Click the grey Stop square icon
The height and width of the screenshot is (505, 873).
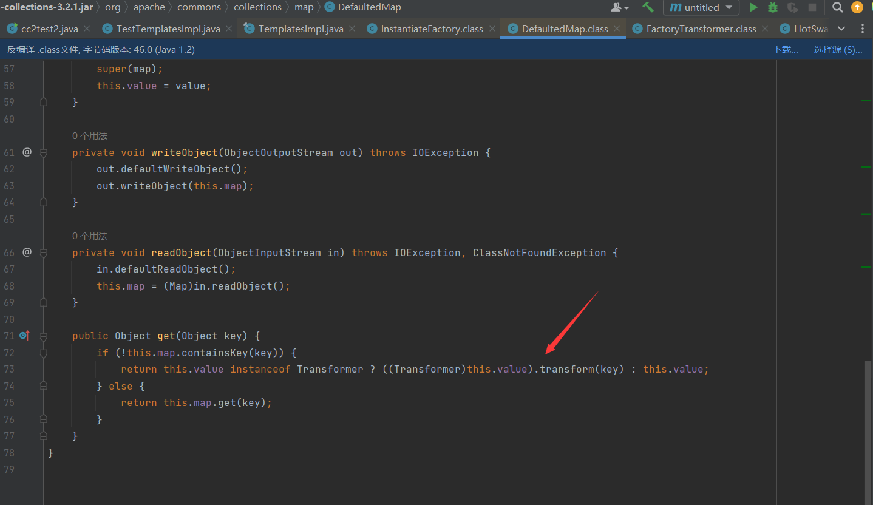tap(812, 7)
